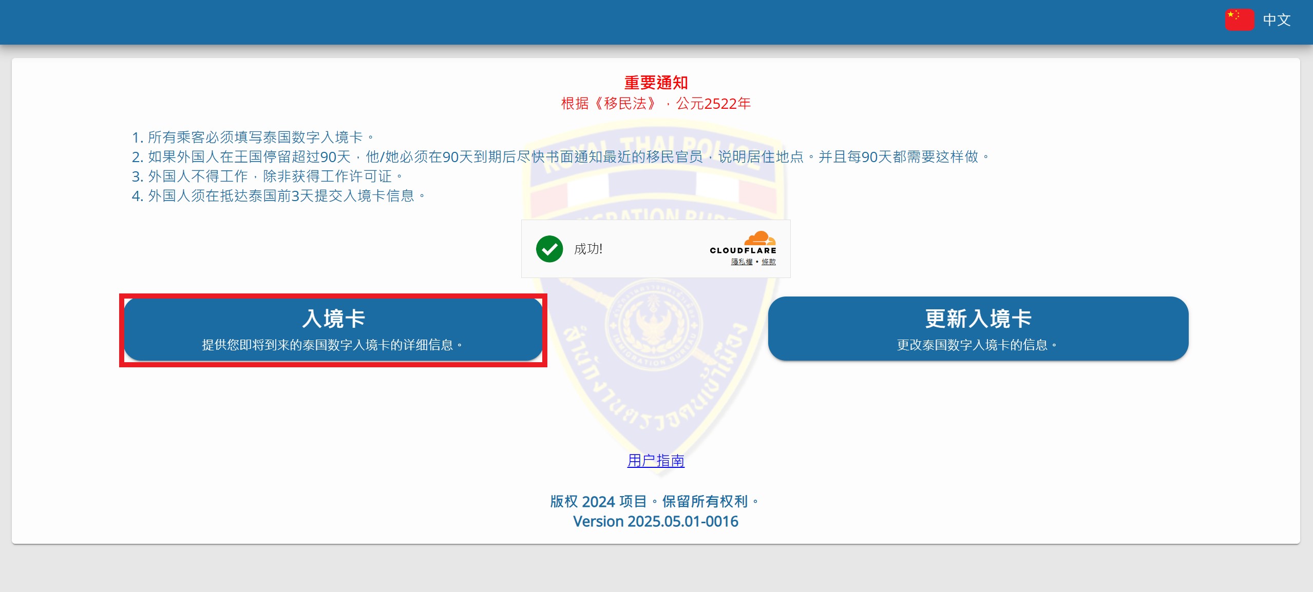Select notice item 4 about 前3天提交
Viewport: 1313px width, 592px height.
point(278,196)
